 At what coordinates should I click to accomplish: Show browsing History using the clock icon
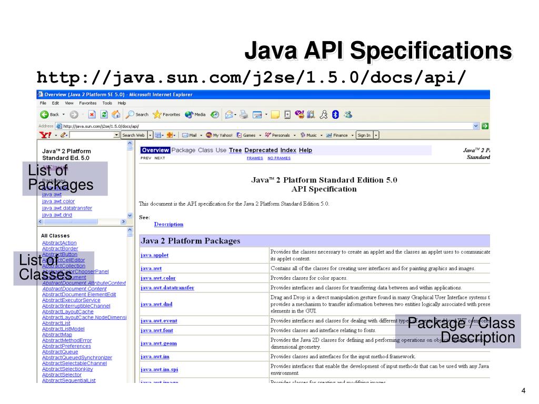pyautogui.click(x=215, y=115)
